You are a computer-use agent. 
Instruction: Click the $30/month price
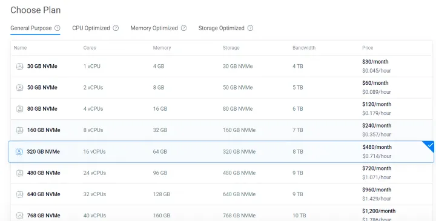point(375,62)
